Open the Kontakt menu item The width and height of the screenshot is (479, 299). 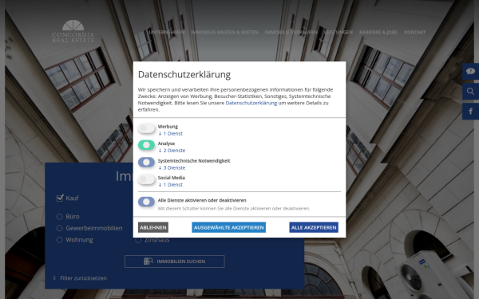coord(415,33)
